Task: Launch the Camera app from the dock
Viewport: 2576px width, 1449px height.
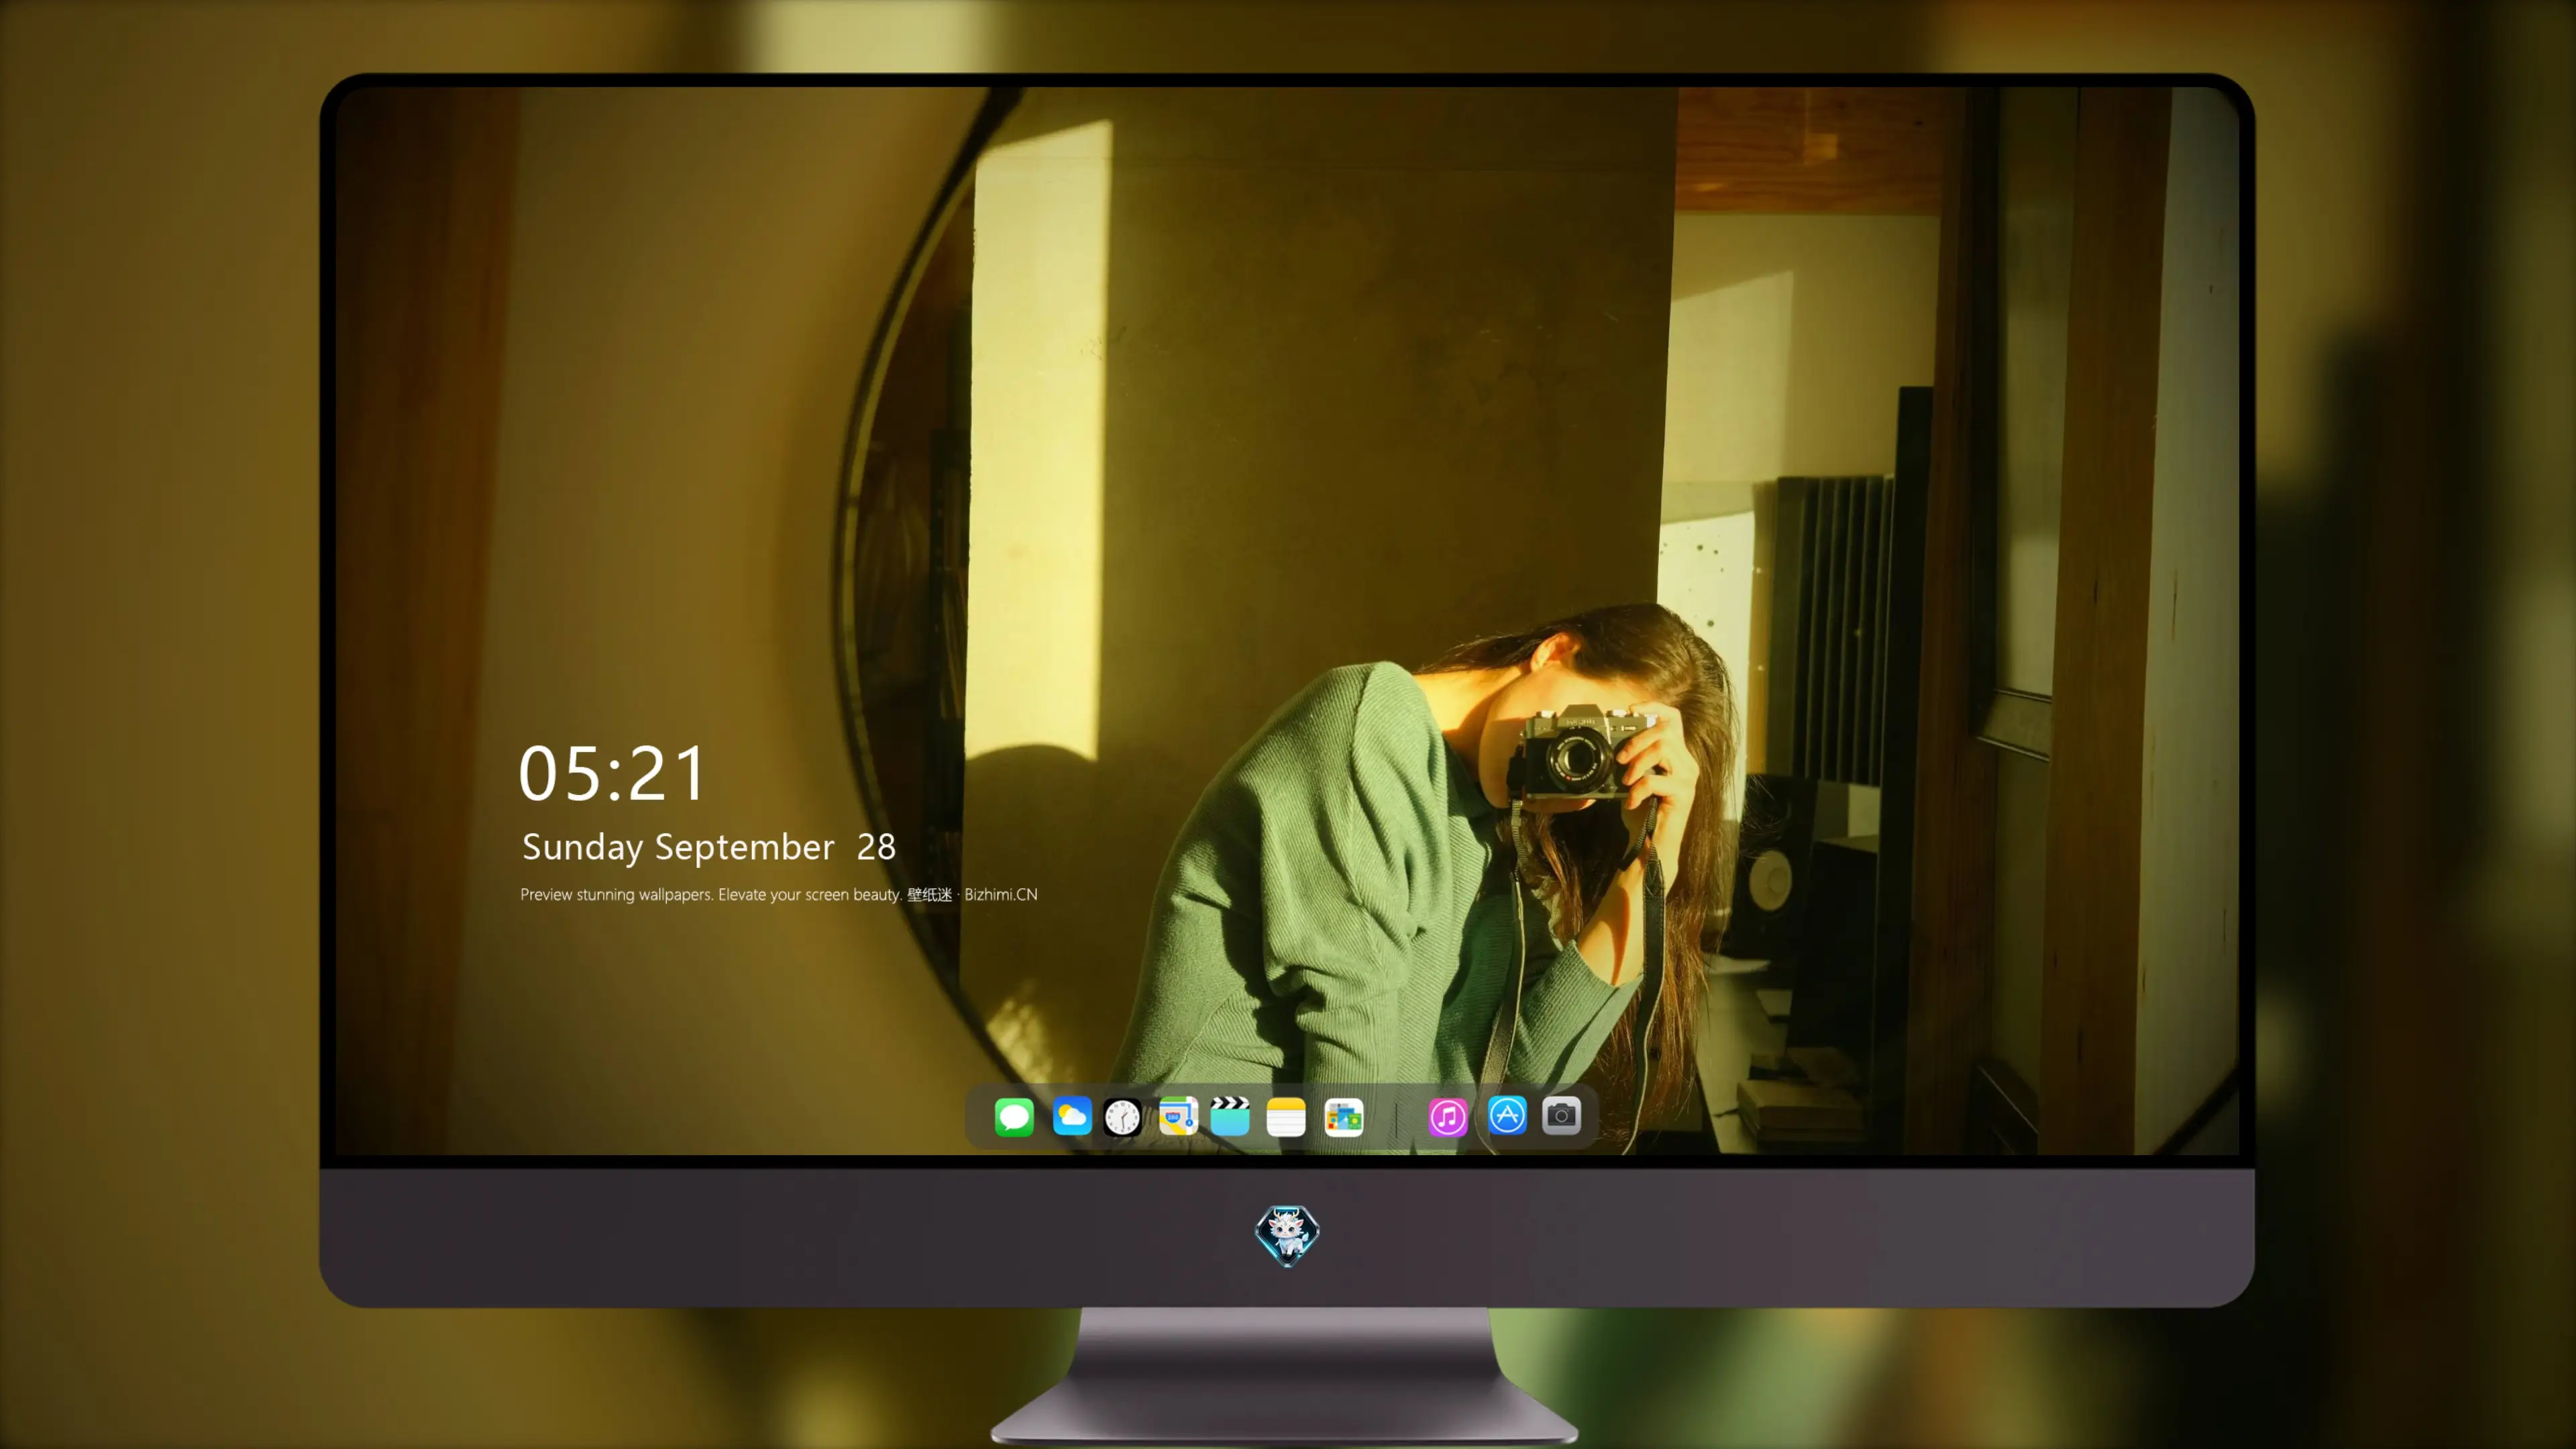Action: click(x=1561, y=1115)
